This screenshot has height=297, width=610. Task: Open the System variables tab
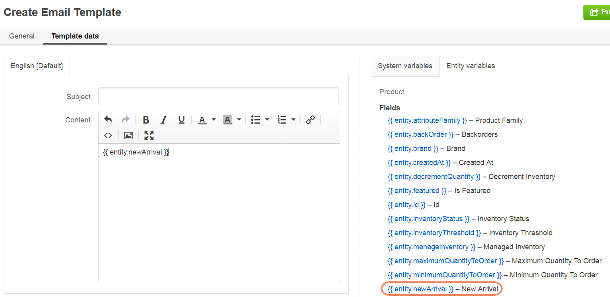click(x=405, y=66)
